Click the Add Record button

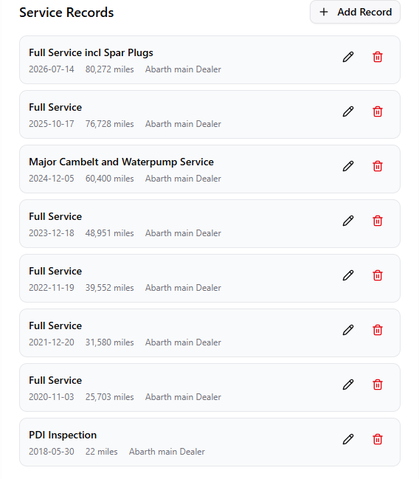355,13
